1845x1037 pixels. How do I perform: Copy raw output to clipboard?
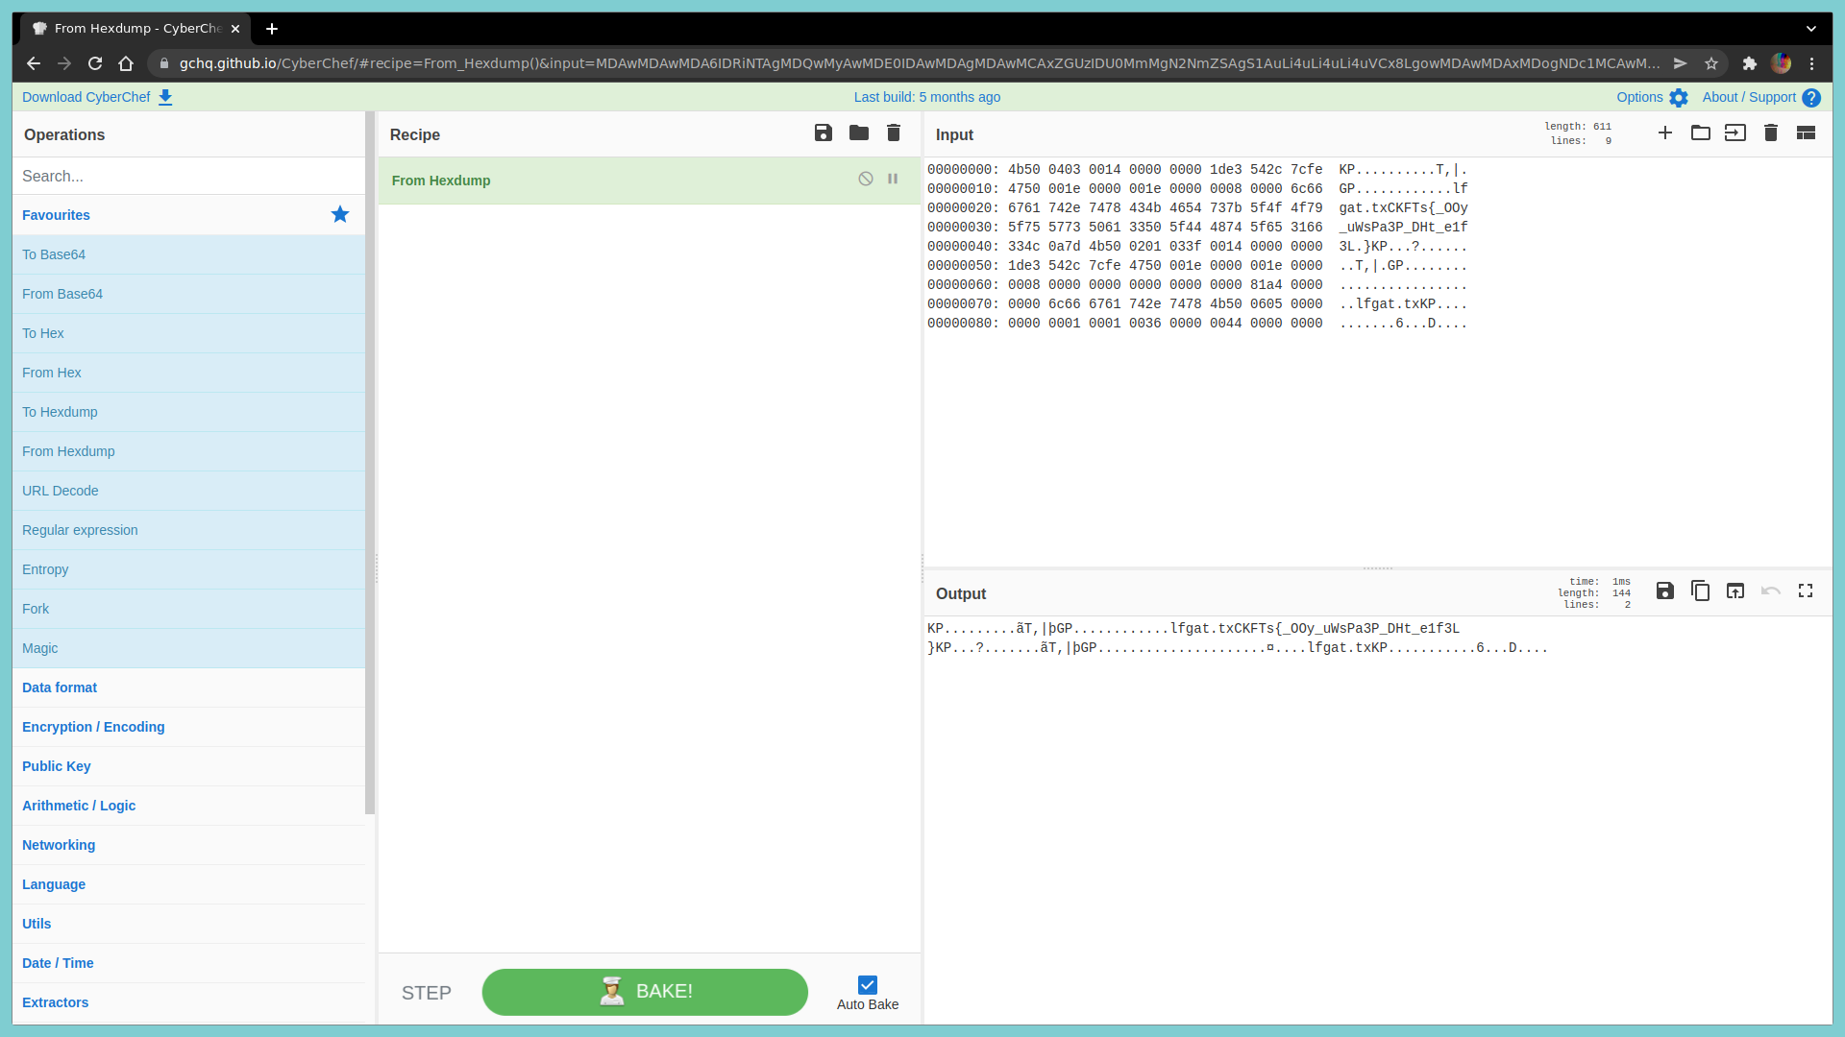point(1700,591)
